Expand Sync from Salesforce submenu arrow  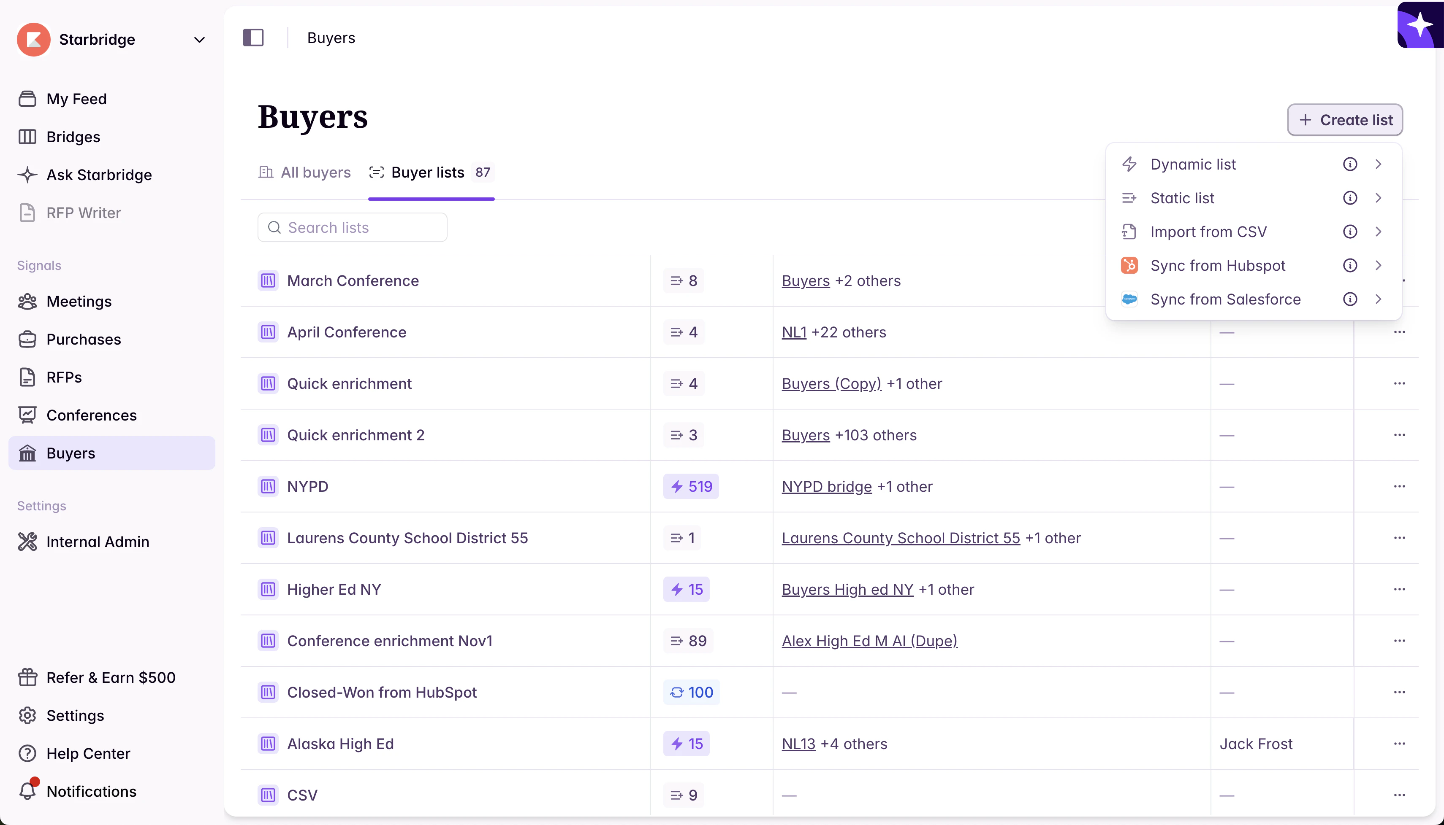tap(1378, 299)
